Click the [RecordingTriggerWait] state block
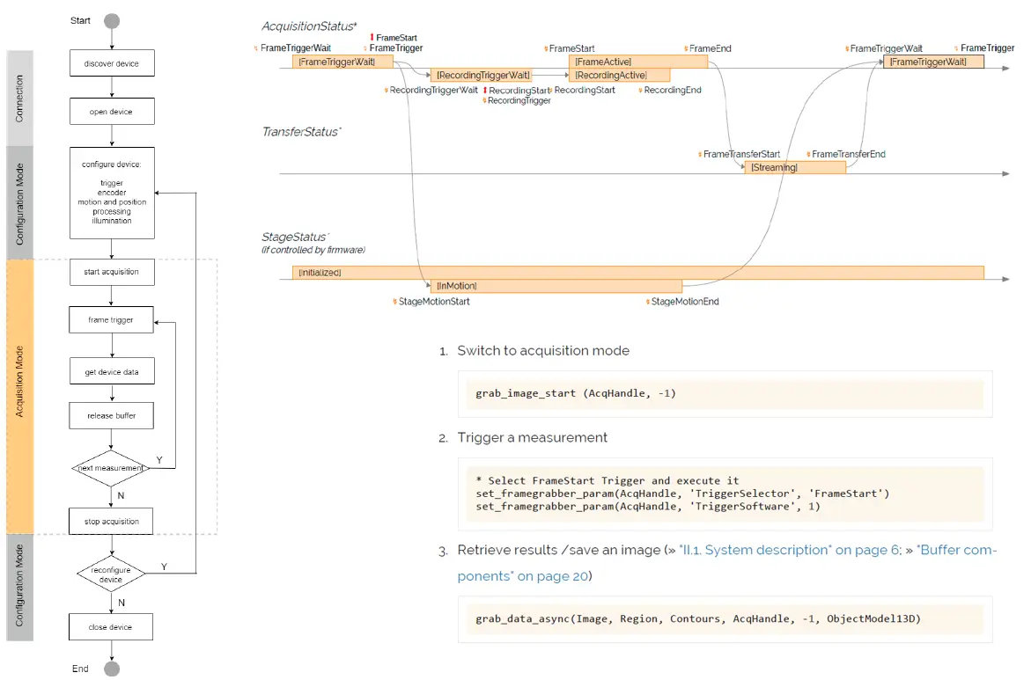 (483, 76)
